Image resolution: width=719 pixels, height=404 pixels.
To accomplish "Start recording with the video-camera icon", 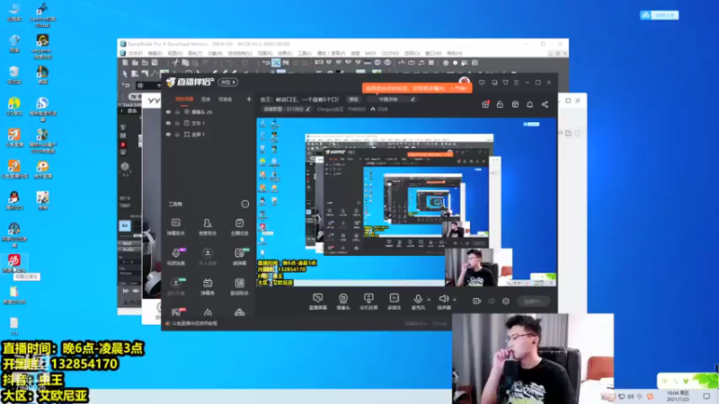I will [x=477, y=301].
